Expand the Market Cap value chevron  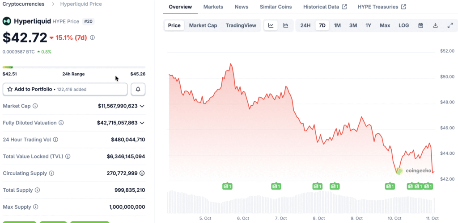[142, 106]
